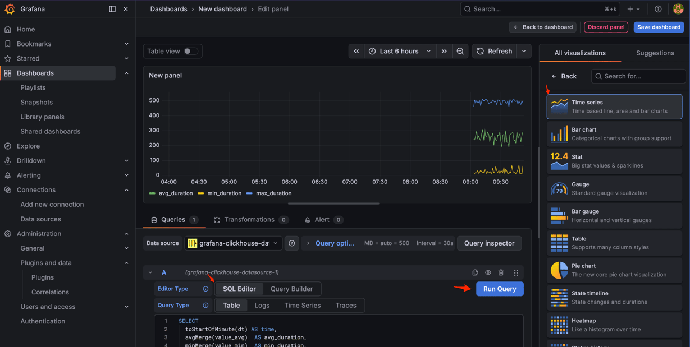Shift time range backward

pyautogui.click(x=357, y=51)
